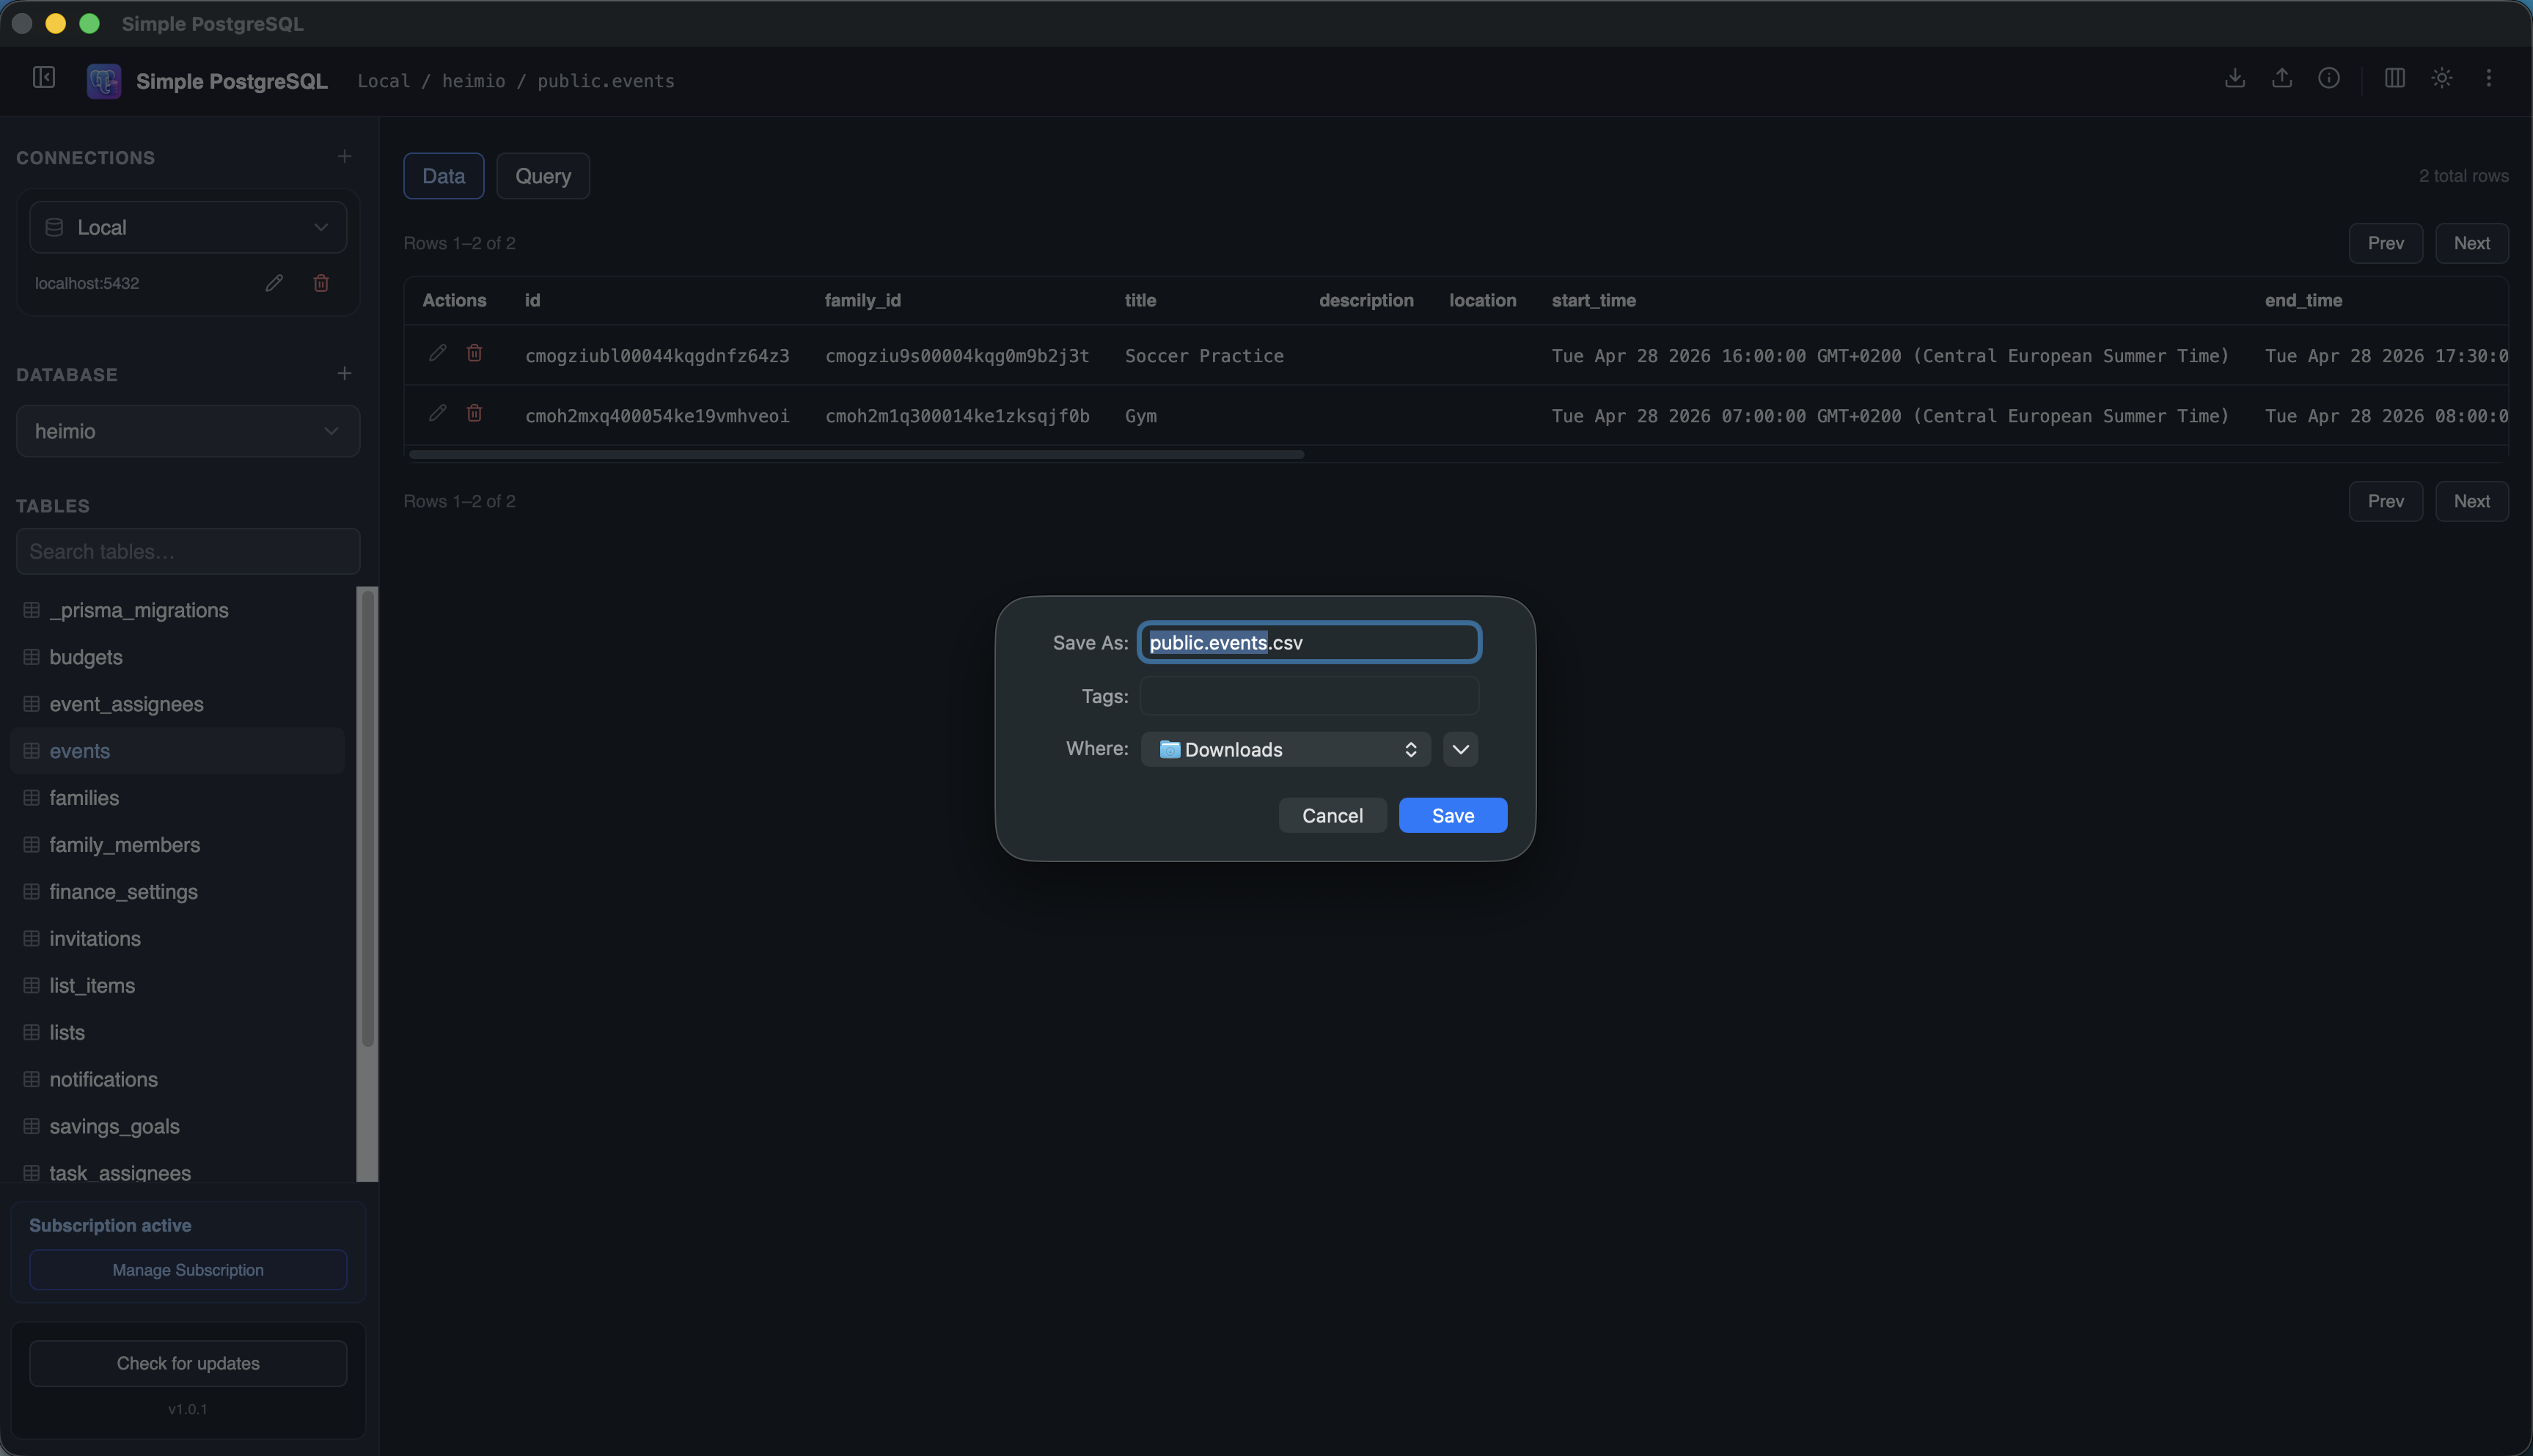Viewport: 2533px width, 1456px height.
Task: Click Save in the dialog
Action: (x=1453, y=815)
